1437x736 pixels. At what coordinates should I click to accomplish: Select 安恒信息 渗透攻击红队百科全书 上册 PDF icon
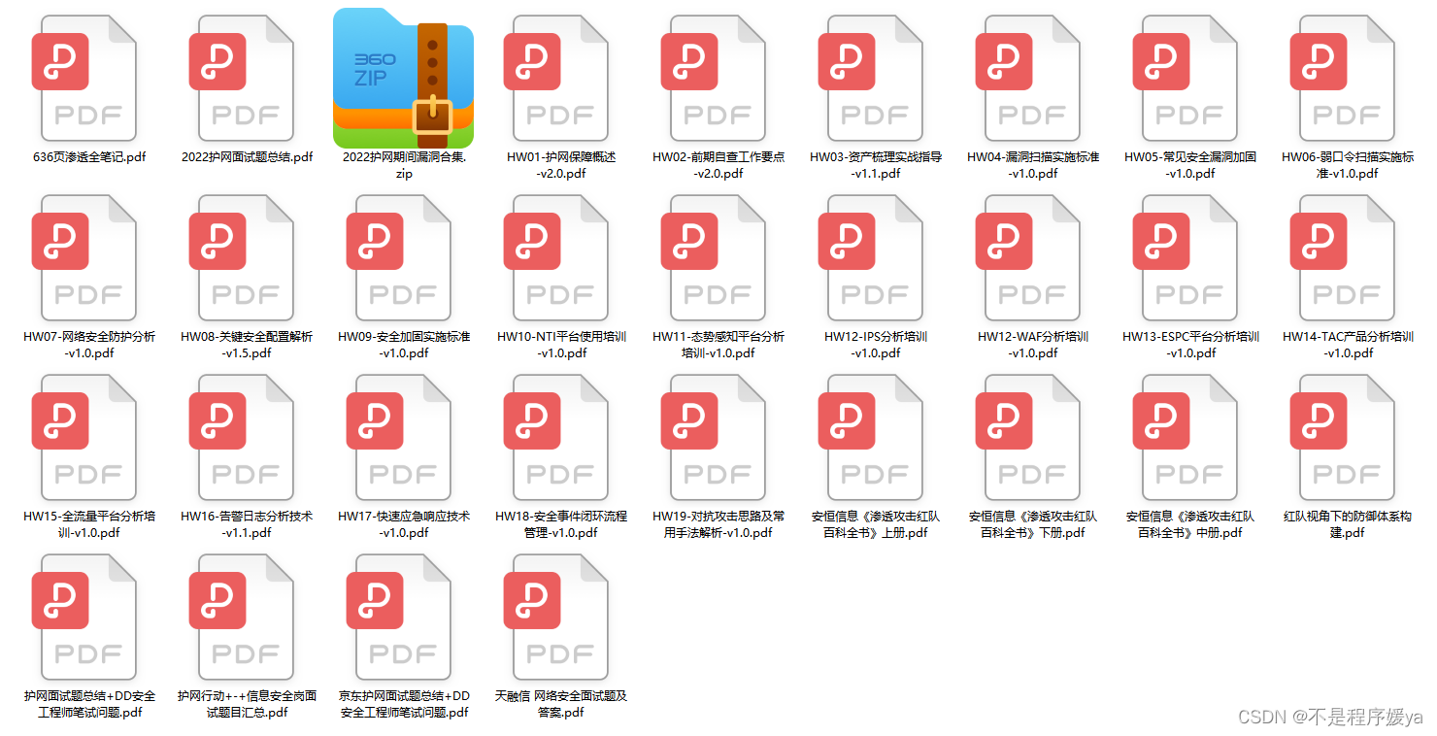pyautogui.click(x=870, y=437)
